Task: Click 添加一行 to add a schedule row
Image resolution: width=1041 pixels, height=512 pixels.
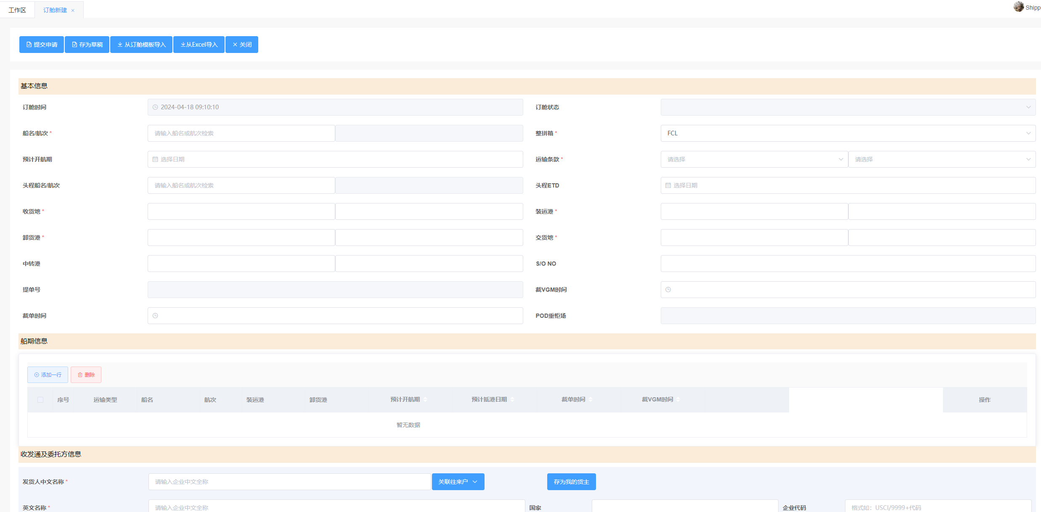Action: pyautogui.click(x=48, y=375)
